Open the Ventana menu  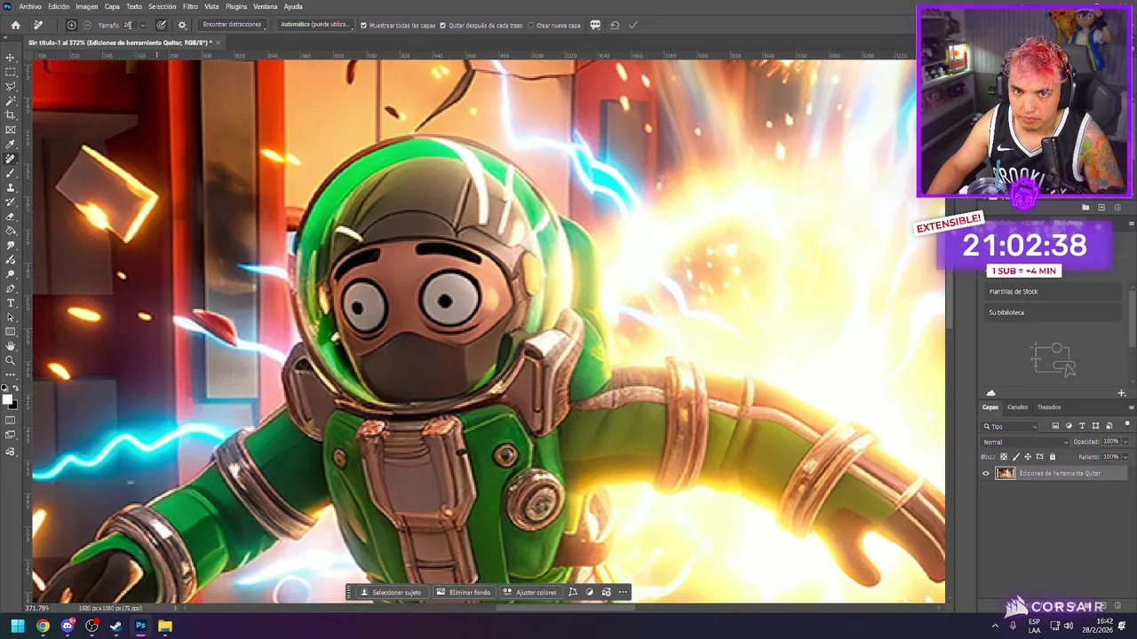click(266, 6)
